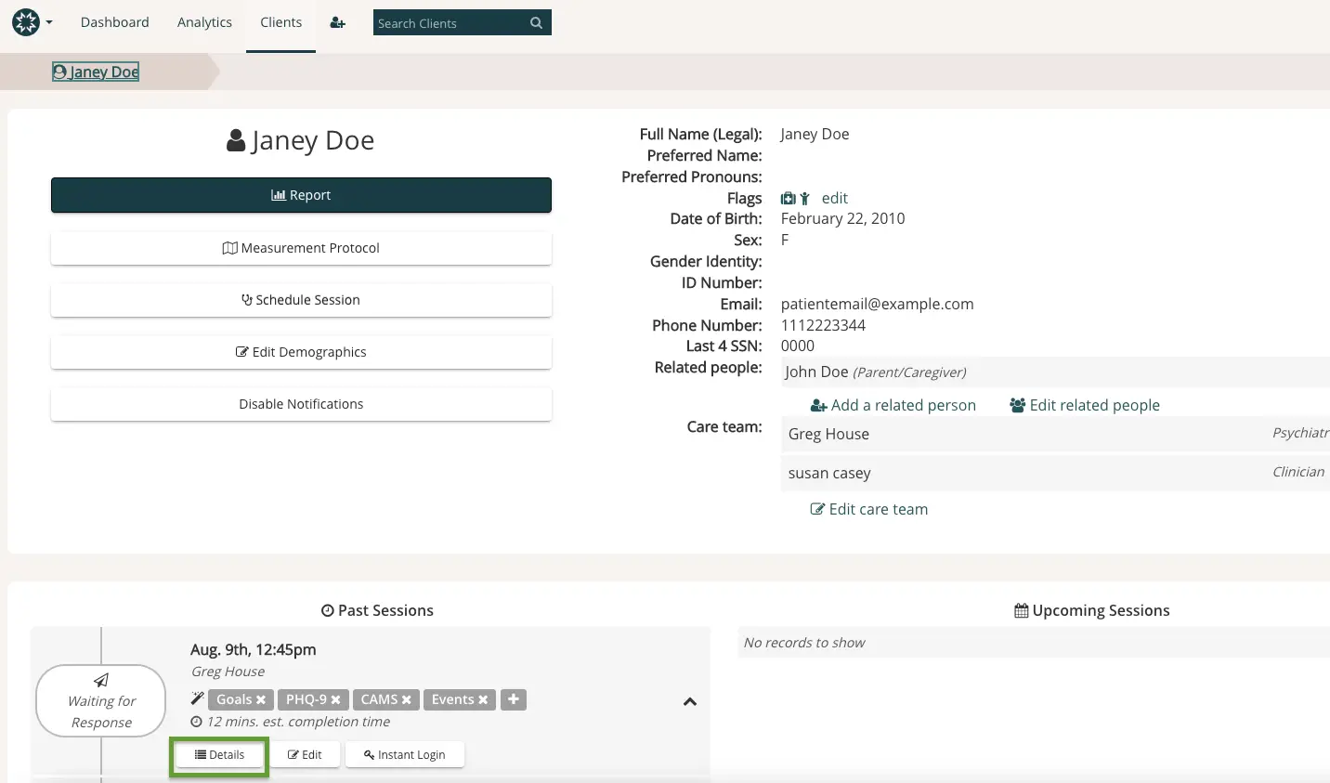Click the medical bag flag icon
1330x783 pixels.
tap(786, 198)
